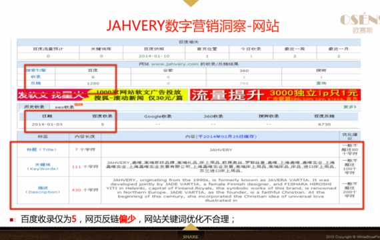The width and height of the screenshot is (380, 240).
Task: Click the red bullet marker before 百度收录
Action: click(11, 220)
